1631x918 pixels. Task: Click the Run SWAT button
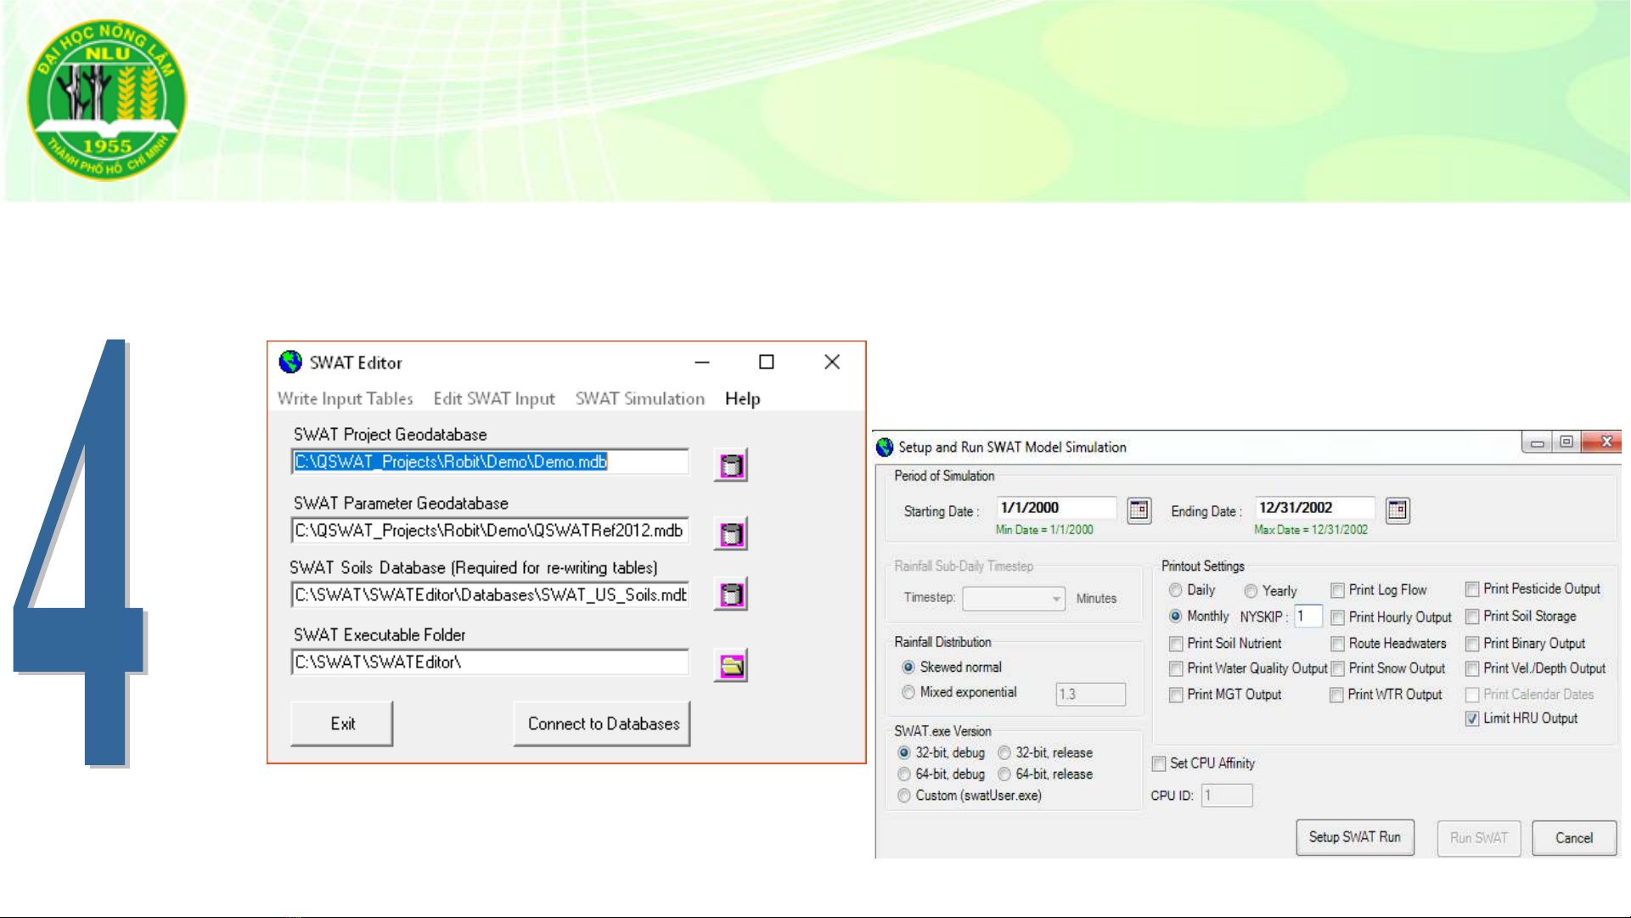(1479, 838)
